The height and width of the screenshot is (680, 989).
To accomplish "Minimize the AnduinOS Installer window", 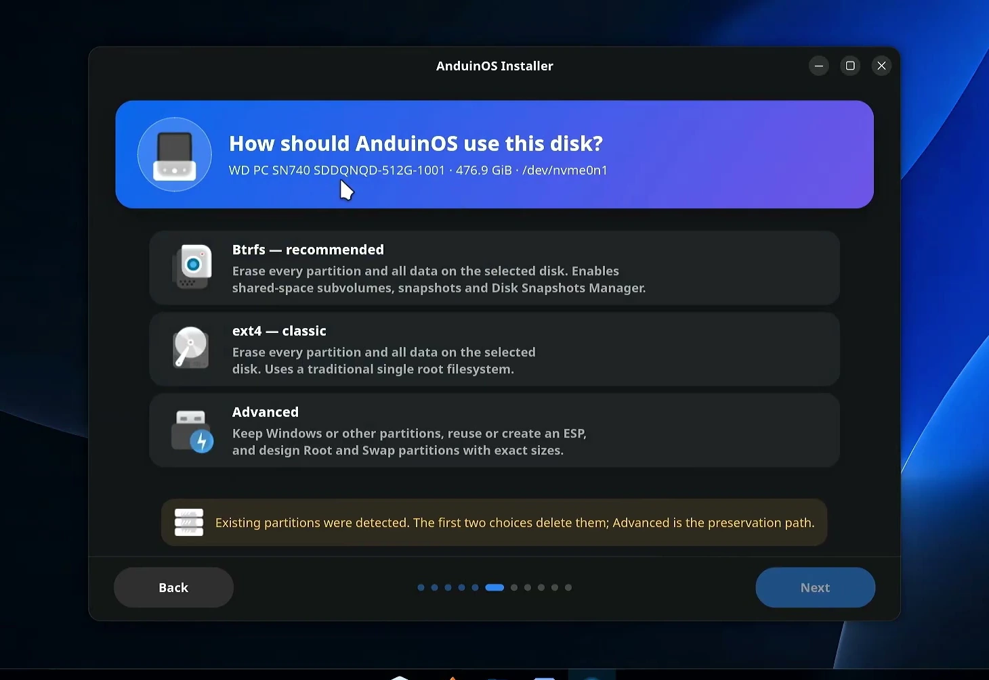I will pyautogui.click(x=819, y=66).
